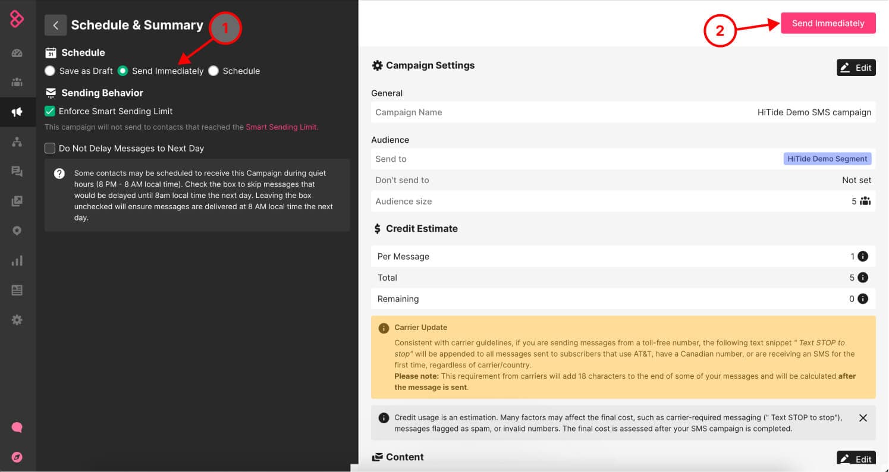This screenshot has height=472, width=889.
Task: Click the campaigns megaphone icon in sidebar
Action: click(17, 112)
